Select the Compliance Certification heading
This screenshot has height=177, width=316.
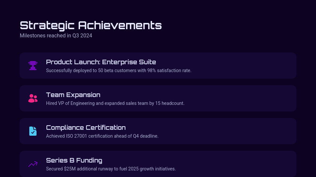click(x=86, y=128)
